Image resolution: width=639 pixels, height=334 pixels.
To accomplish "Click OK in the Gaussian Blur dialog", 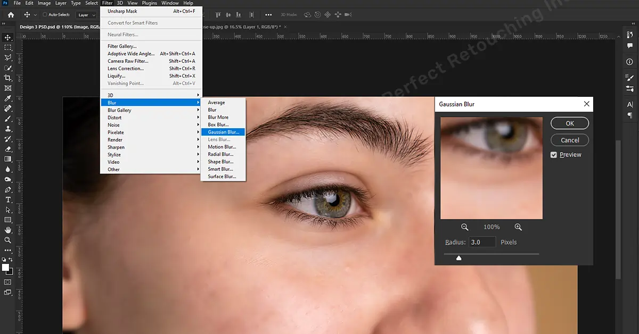I will (x=569, y=123).
